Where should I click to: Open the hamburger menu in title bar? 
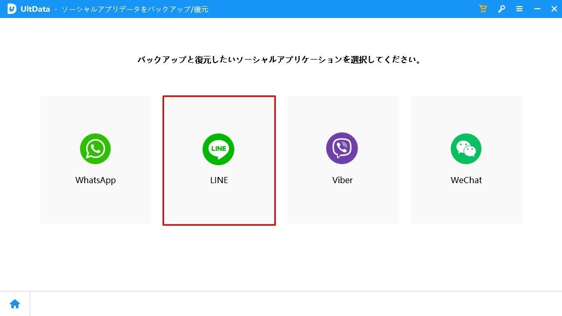coord(519,9)
